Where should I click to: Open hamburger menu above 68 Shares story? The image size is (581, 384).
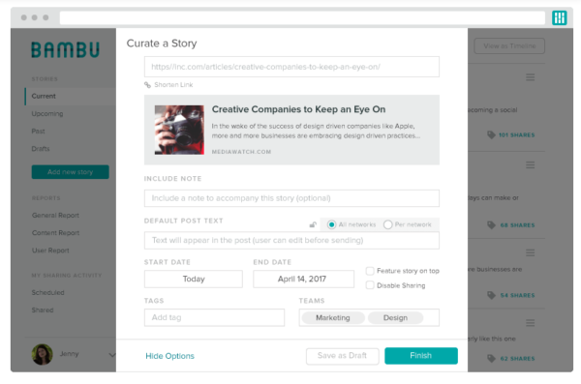pyautogui.click(x=531, y=164)
